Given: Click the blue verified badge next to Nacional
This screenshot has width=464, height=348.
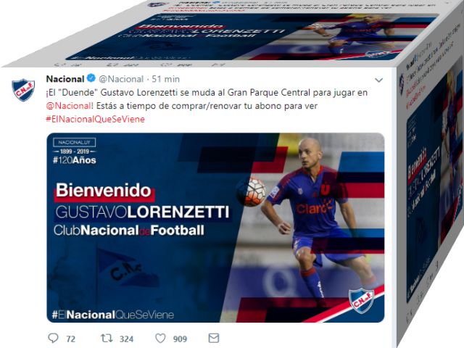Looking at the screenshot, I should (91, 78).
